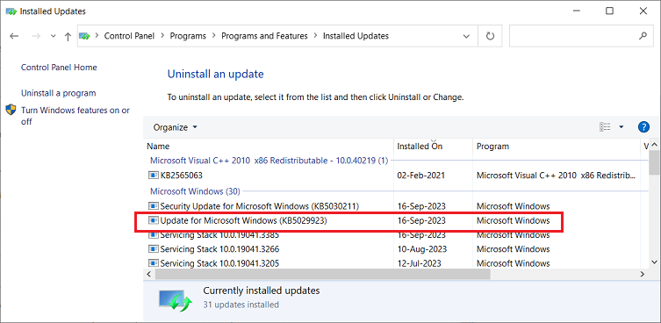
Task: Open Control Panel breadcrumb
Action: (x=129, y=36)
